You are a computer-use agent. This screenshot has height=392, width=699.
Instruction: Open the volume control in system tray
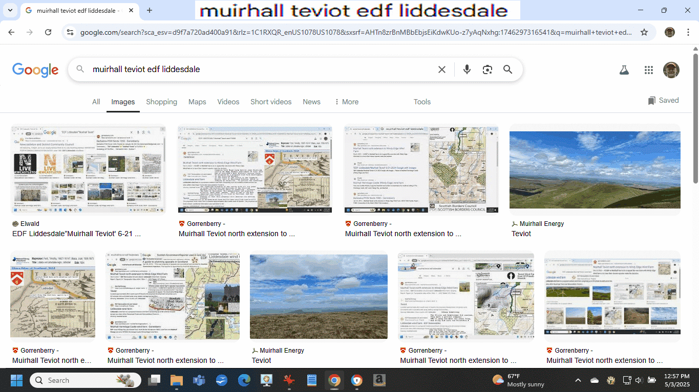click(638, 380)
